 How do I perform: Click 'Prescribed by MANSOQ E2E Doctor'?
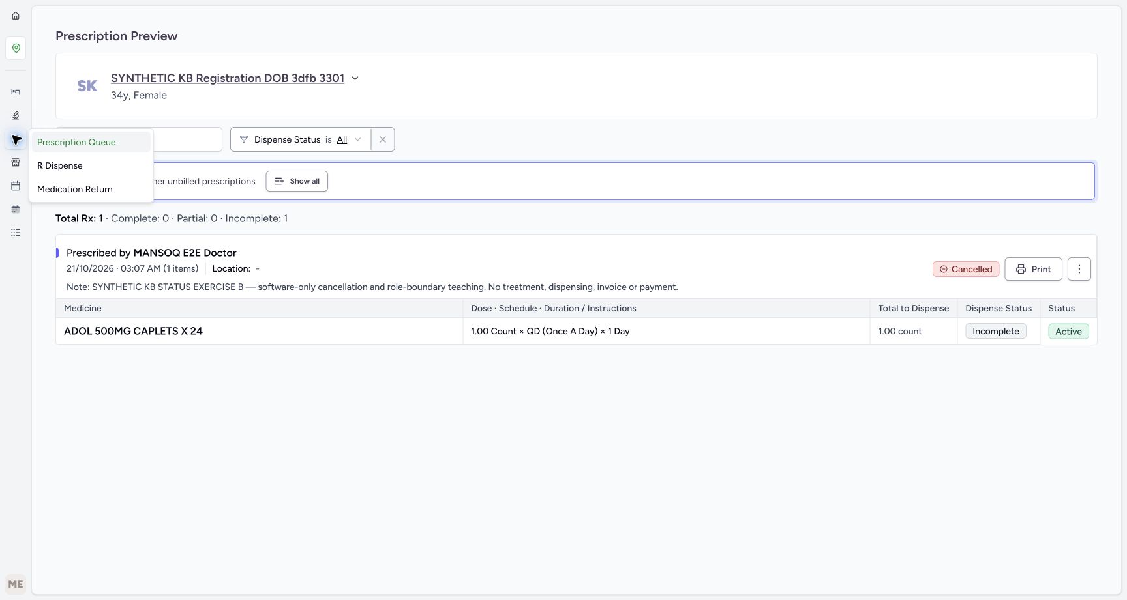point(151,253)
